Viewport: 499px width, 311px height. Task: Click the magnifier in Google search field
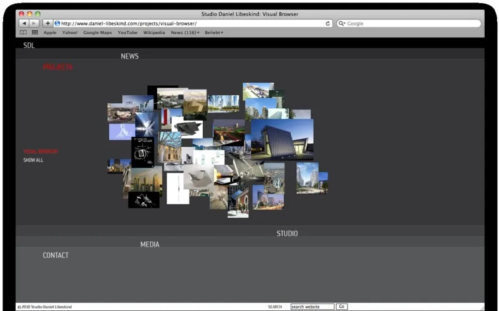(341, 24)
